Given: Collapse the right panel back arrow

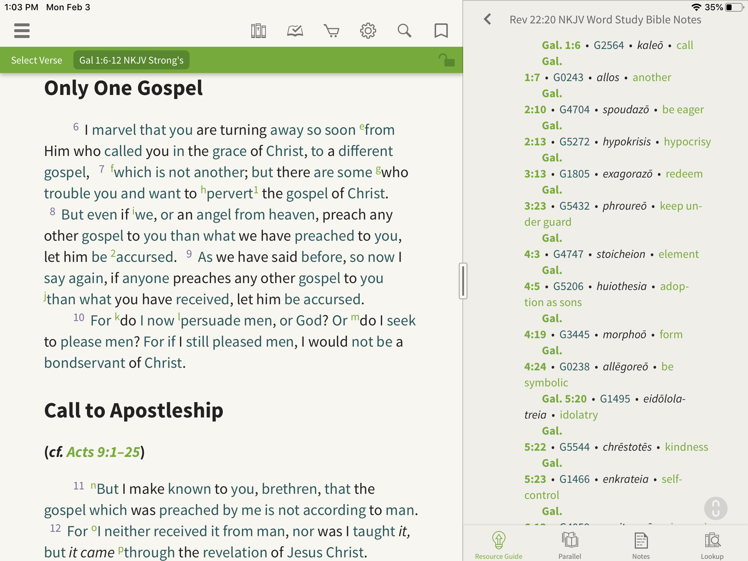Looking at the screenshot, I should point(487,19).
